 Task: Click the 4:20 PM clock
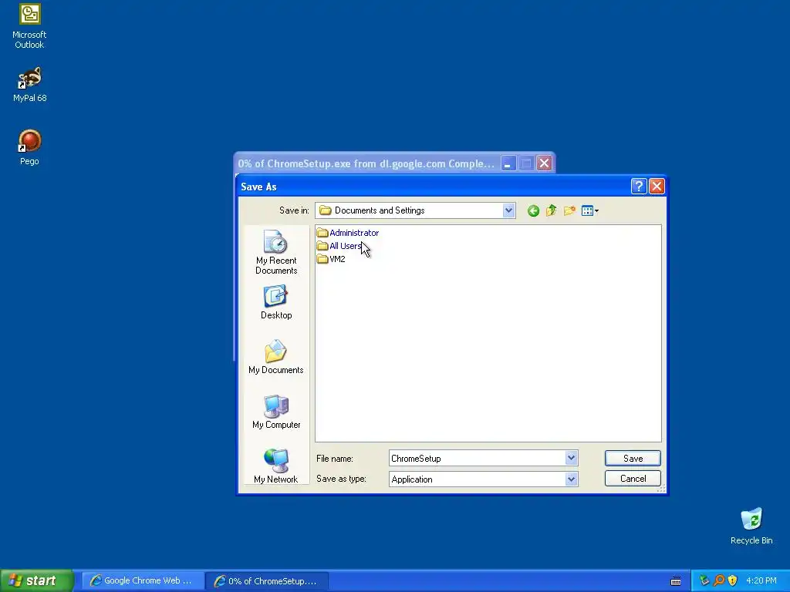(x=761, y=580)
